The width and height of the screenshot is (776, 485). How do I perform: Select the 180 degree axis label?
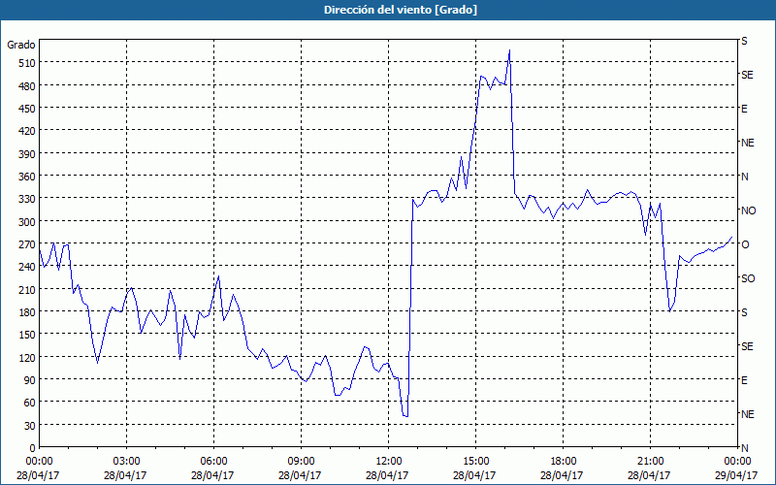[27, 312]
